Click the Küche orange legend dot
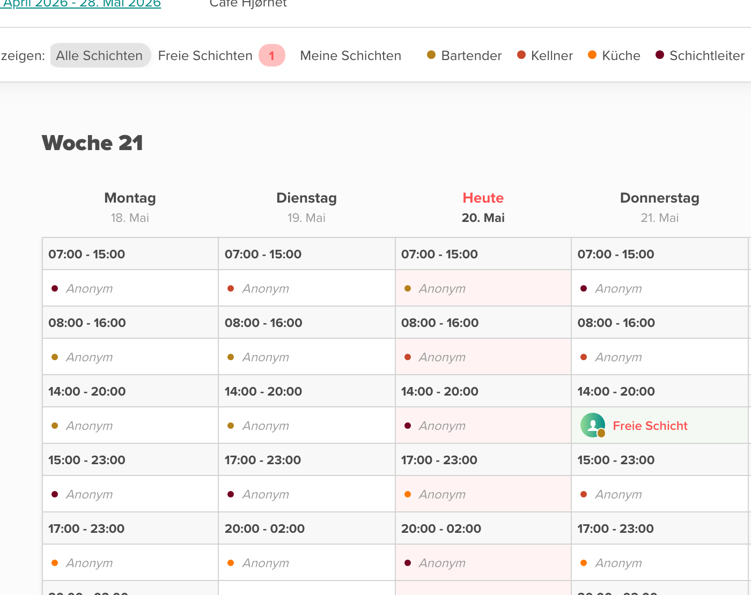Screen dimensions: 751x595 (x=592, y=55)
